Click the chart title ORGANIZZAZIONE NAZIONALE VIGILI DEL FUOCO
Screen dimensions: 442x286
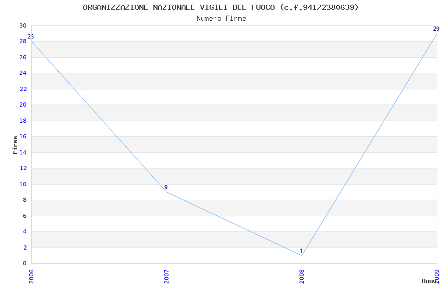[220, 7]
